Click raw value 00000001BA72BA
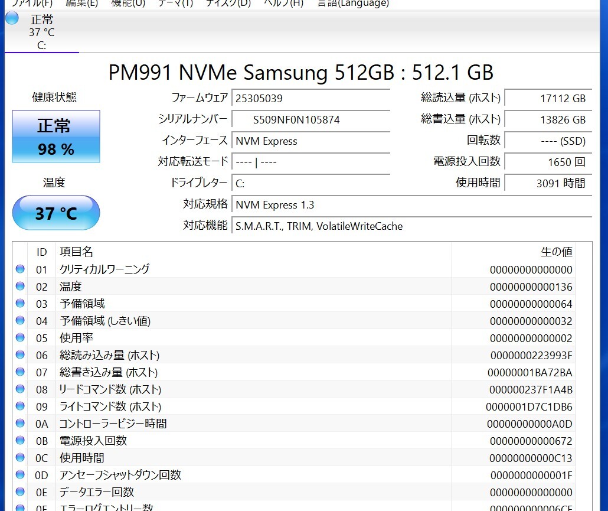This screenshot has height=511, width=608. pyautogui.click(x=529, y=373)
